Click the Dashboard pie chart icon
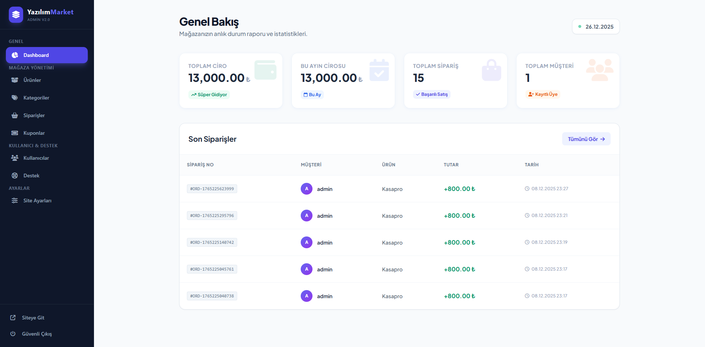The height and width of the screenshot is (347, 705). pyautogui.click(x=15, y=55)
